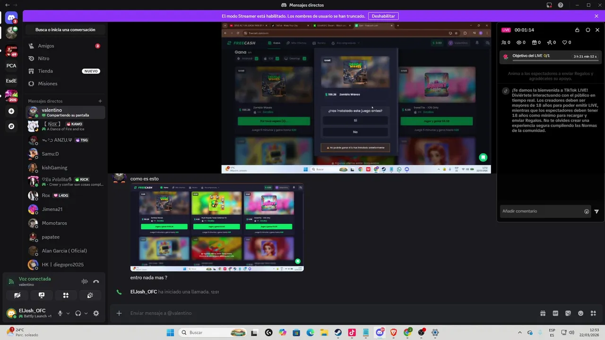The image size is (605, 340).
Task: Open TikTok LIVE panel settings gear
Action: [x=588, y=30]
